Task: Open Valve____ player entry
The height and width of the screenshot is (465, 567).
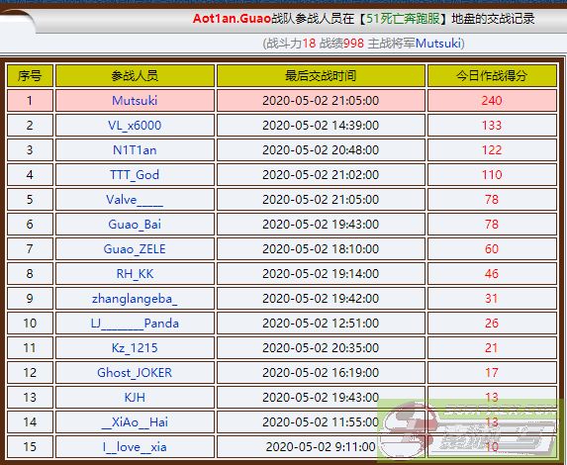Action: click(135, 200)
